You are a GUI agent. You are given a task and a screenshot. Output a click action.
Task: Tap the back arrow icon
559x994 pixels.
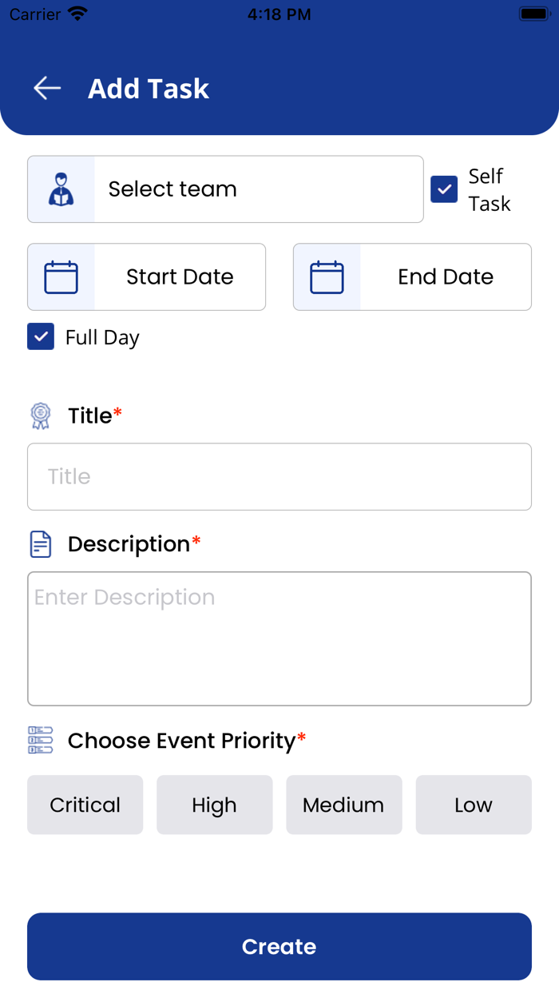point(47,88)
